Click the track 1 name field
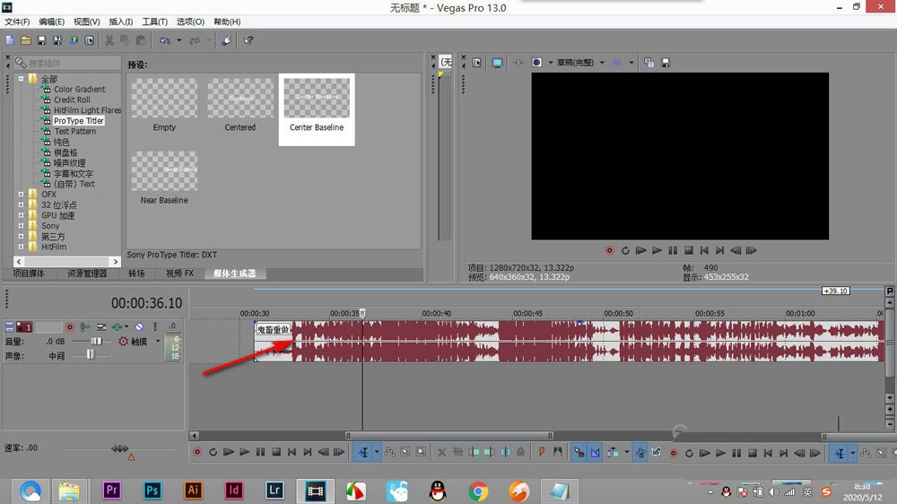The width and height of the screenshot is (897, 504). click(48, 327)
